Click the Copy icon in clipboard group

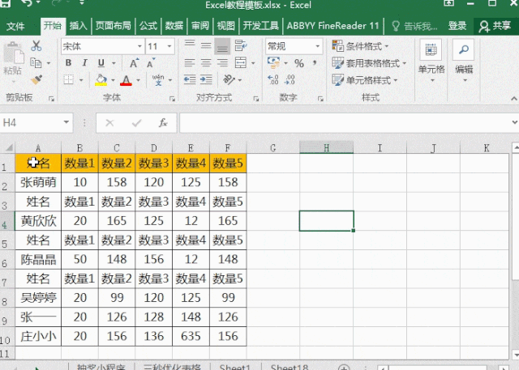pos(36,63)
